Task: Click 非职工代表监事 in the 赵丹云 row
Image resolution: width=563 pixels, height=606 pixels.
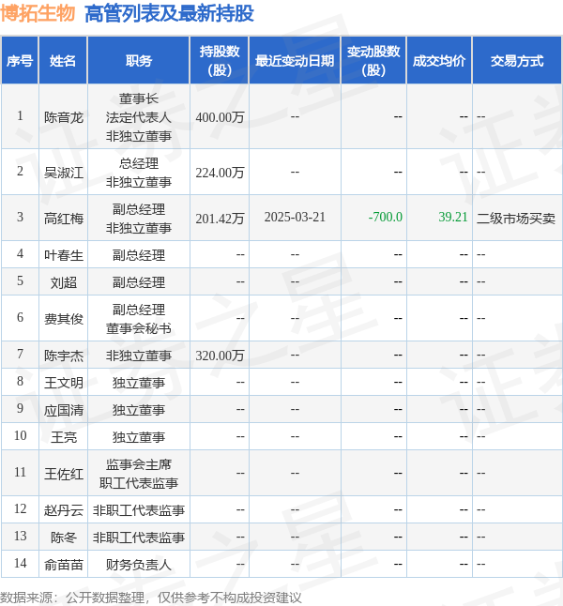Action: pyautogui.click(x=139, y=510)
